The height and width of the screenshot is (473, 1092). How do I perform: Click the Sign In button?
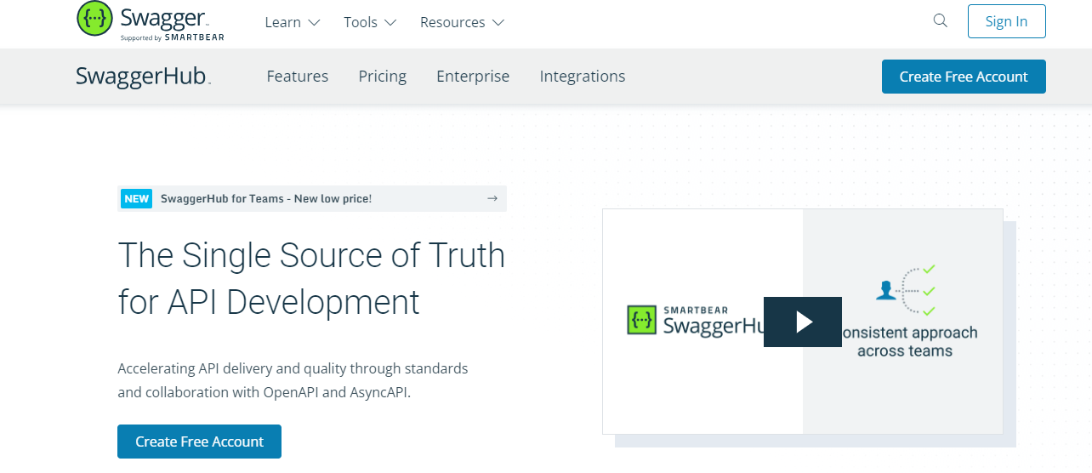[x=1007, y=21]
